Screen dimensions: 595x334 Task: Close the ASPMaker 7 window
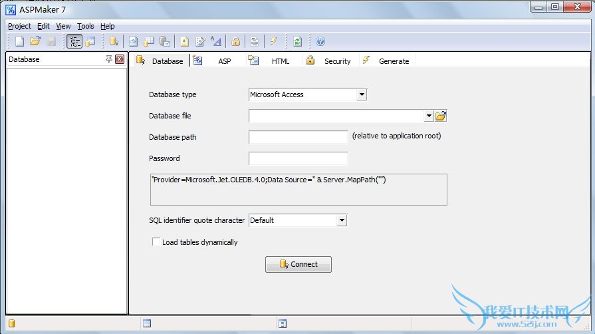coord(577,7)
